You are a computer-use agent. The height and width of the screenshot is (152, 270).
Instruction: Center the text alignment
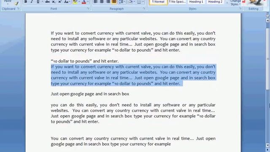click(x=102, y=2)
